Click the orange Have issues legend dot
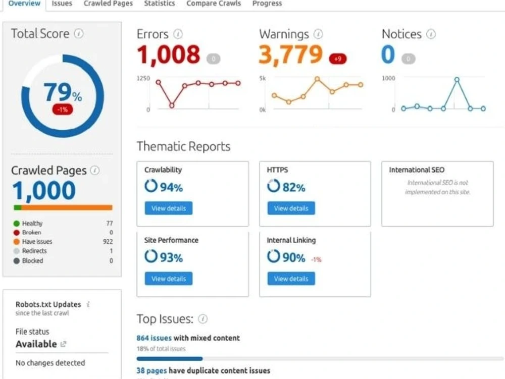 [17, 242]
